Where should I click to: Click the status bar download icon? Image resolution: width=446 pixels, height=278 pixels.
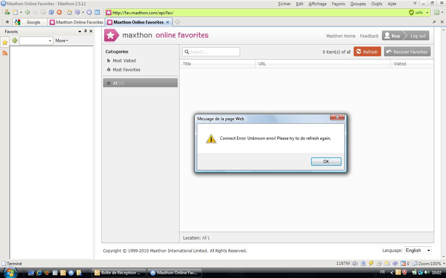(363, 263)
